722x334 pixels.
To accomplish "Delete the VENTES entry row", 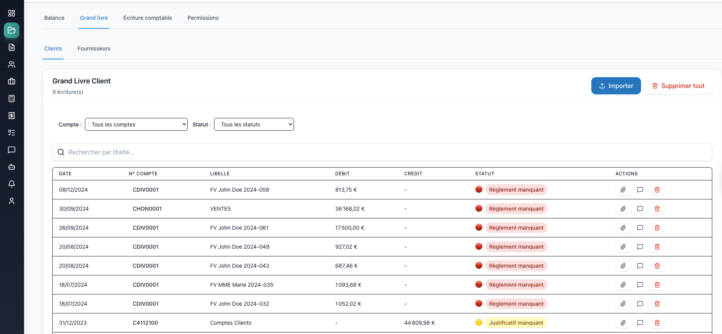I will click(657, 209).
